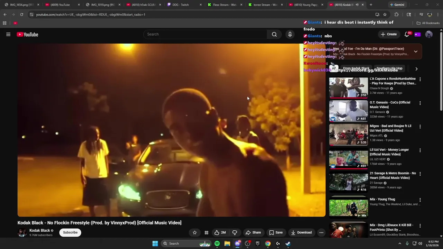Switch to tonee Stream tab

[265, 5]
